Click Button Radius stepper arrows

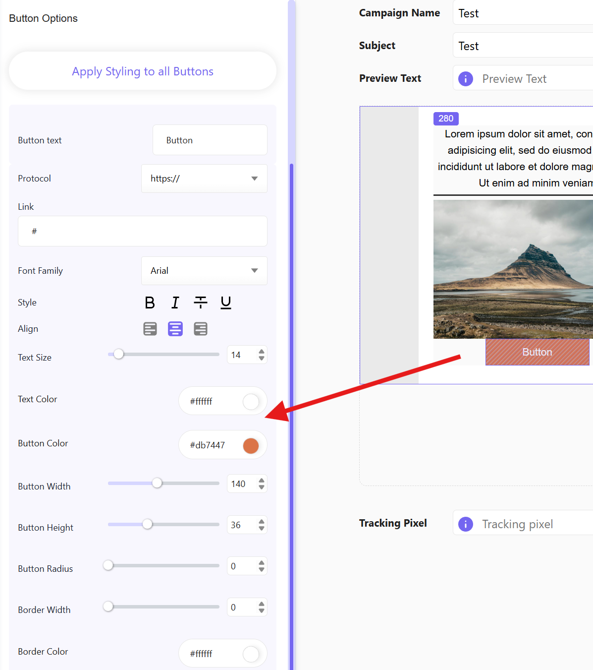click(262, 566)
